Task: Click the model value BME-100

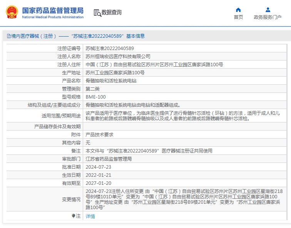Action: point(95,97)
